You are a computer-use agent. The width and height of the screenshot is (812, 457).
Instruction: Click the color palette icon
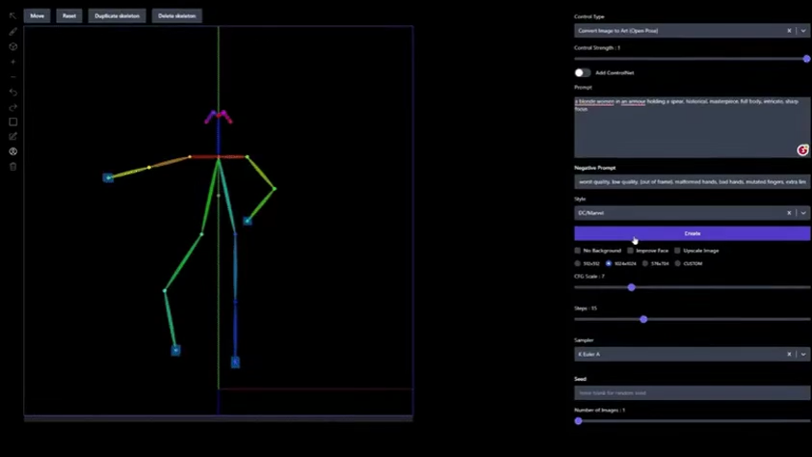tap(13, 46)
